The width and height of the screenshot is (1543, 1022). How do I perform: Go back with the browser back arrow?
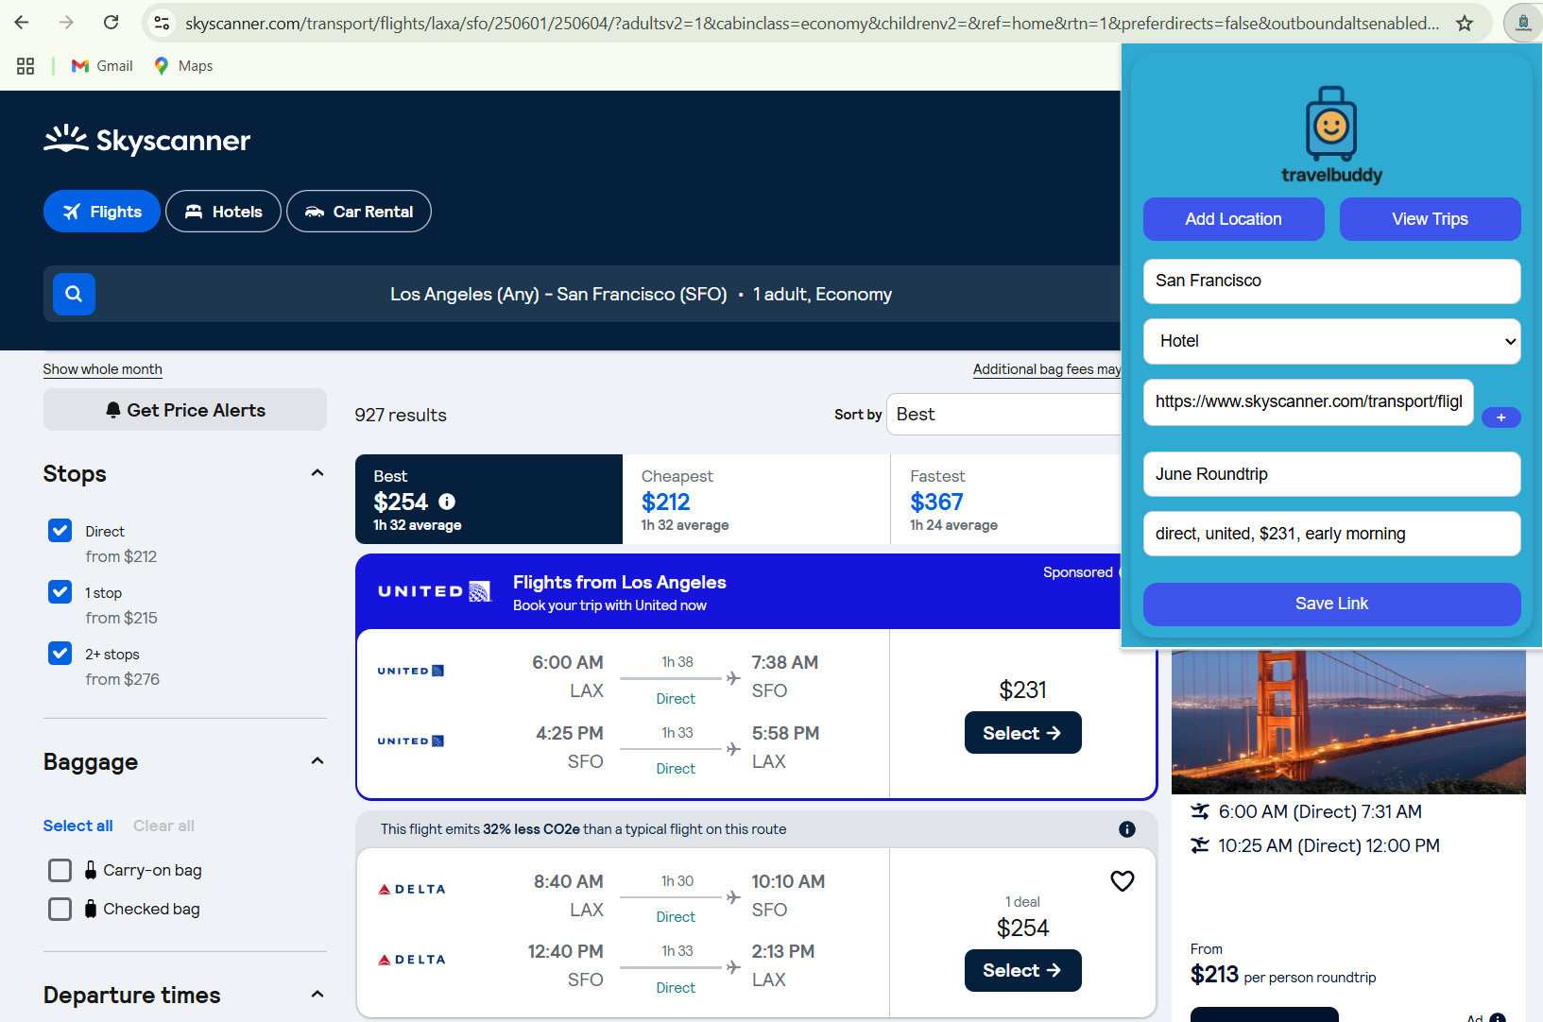22,23
